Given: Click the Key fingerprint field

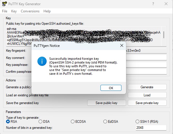Looking at the screenshot, I should tap(146, 51).
